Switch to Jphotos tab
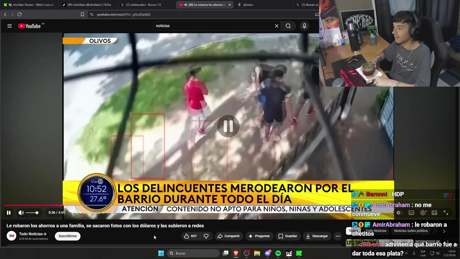The height and width of the screenshot is (259, 460). pyautogui.click(x=262, y=5)
